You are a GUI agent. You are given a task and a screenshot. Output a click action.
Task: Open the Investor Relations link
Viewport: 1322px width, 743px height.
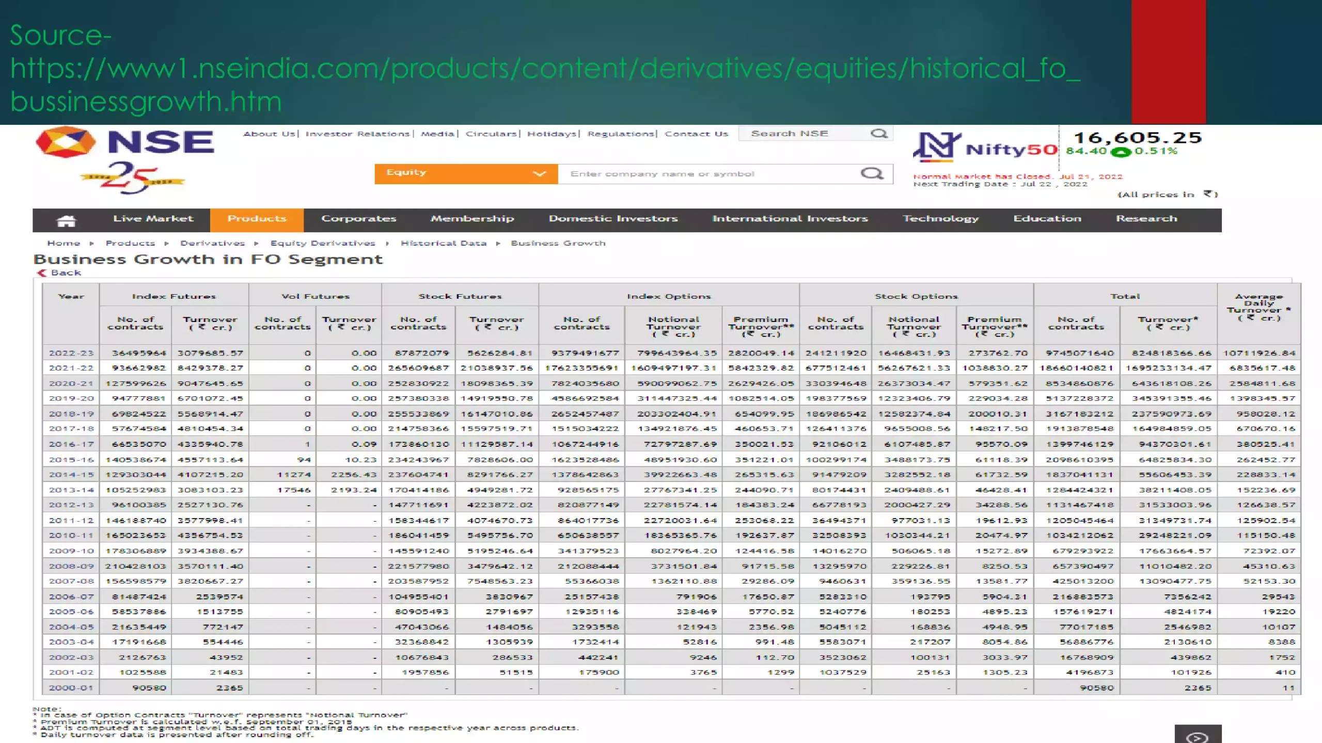[357, 134]
